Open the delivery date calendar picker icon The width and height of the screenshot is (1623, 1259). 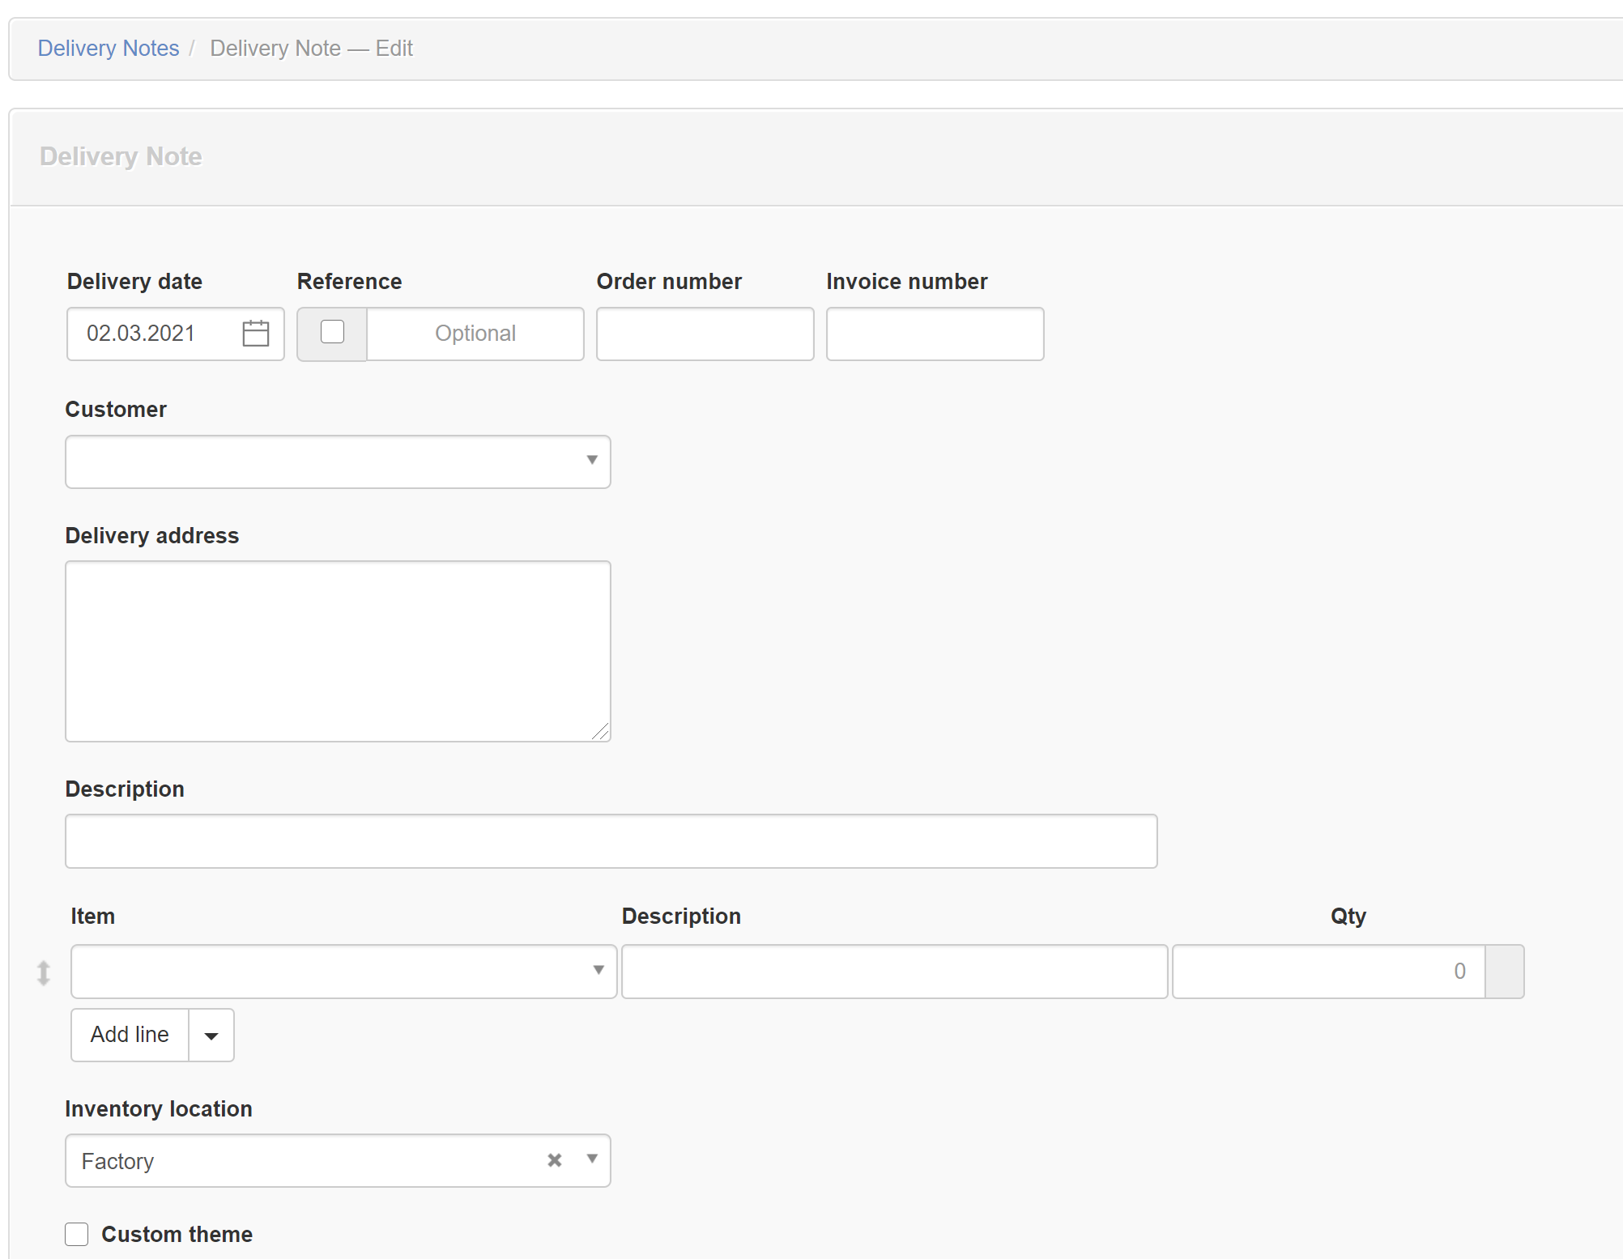click(255, 334)
